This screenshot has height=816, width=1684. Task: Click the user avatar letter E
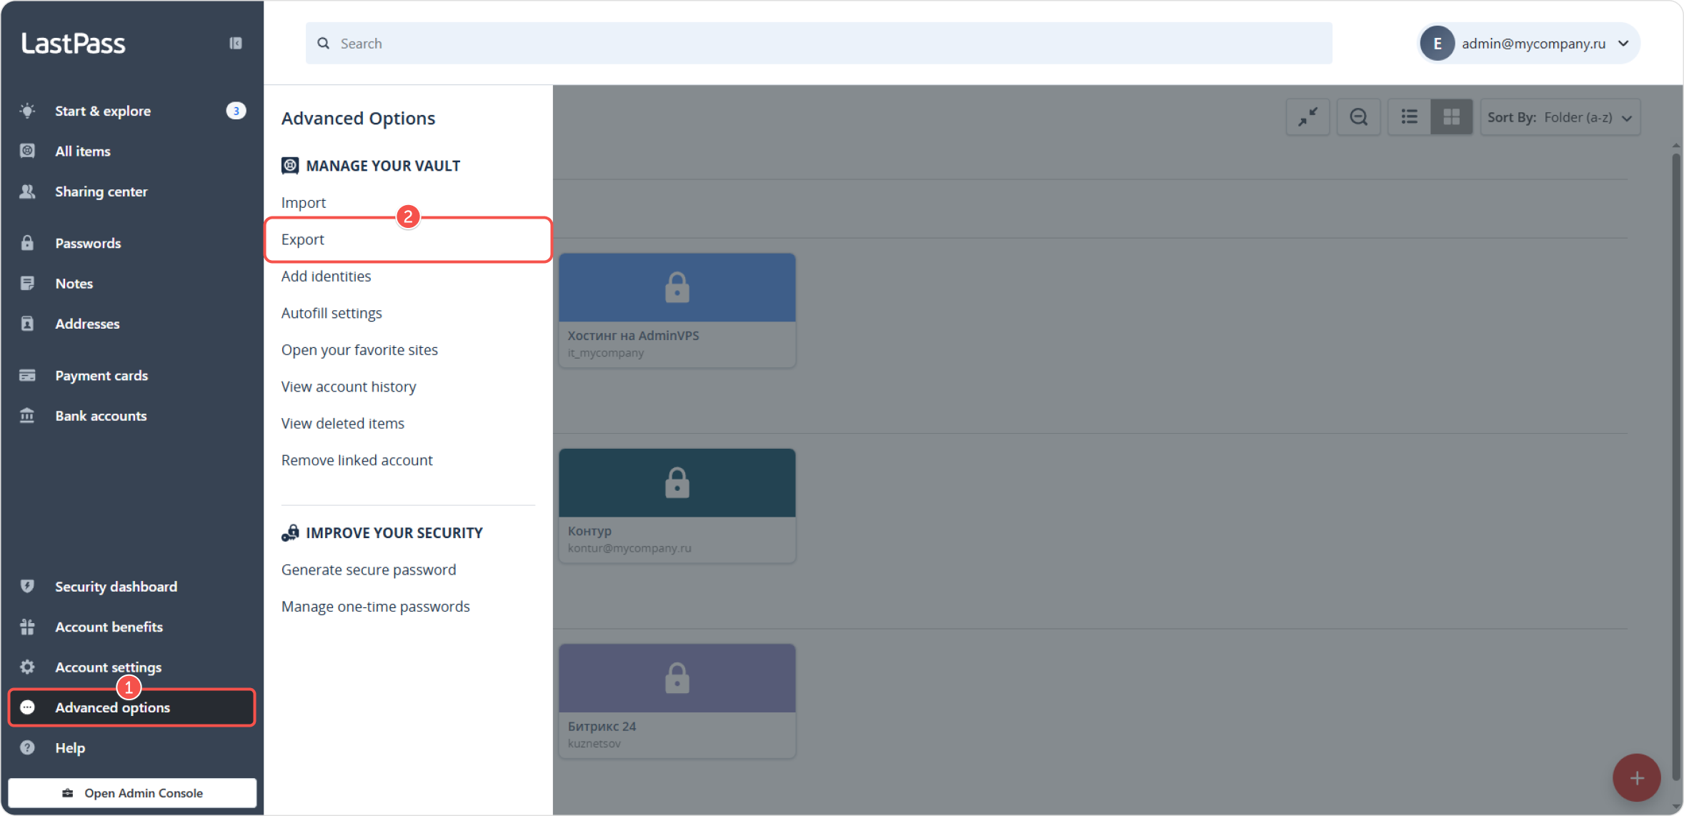(x=1438, y=44)
